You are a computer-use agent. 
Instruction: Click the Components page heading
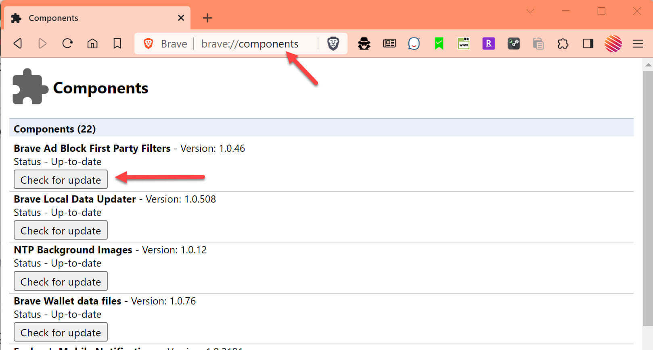100,88
